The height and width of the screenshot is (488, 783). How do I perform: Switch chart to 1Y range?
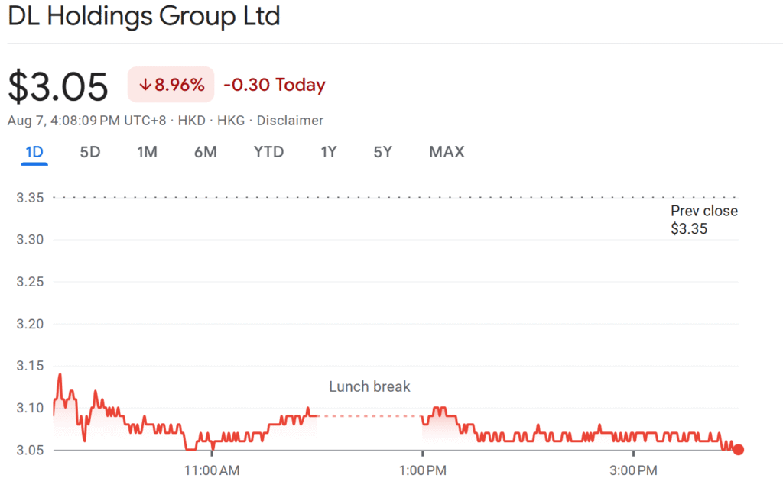click(x=329, y=152)
